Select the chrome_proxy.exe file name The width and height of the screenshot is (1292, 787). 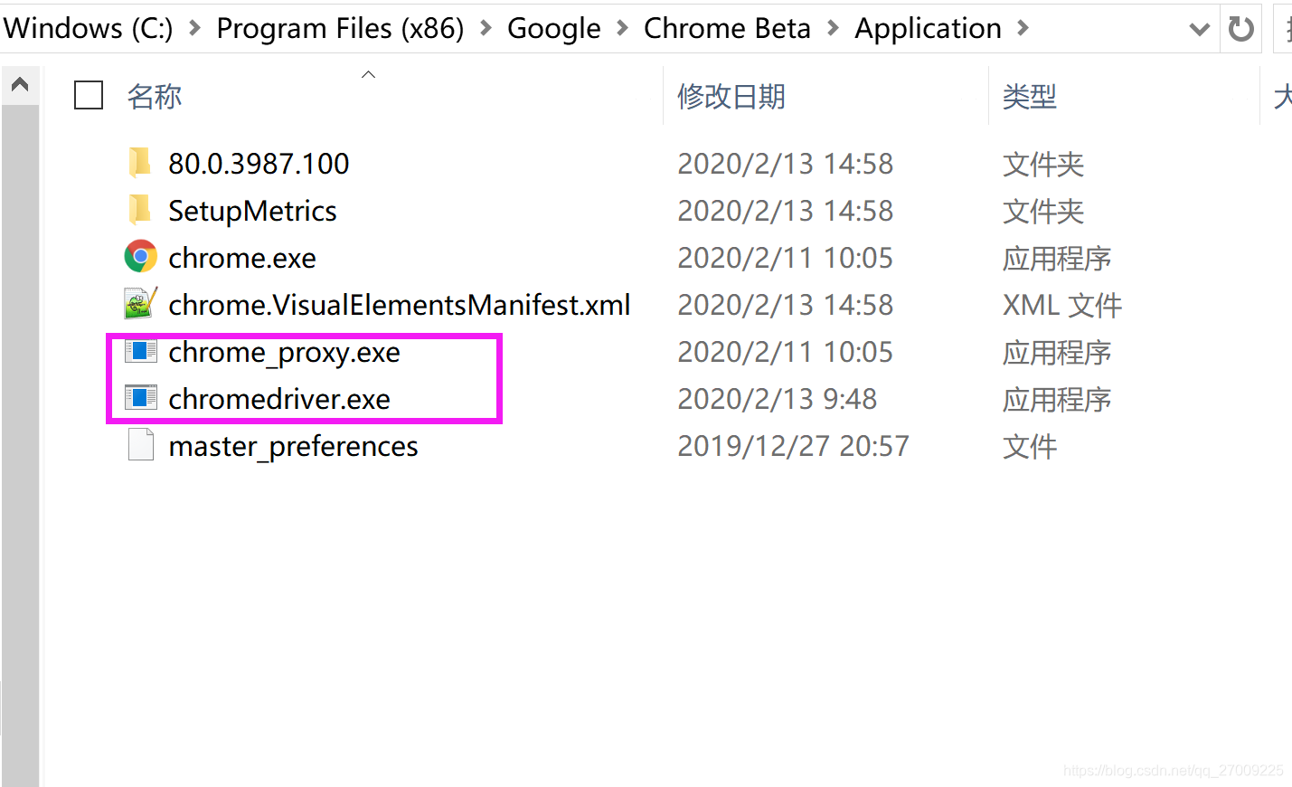pyautogui.click(x=284, y=352)
